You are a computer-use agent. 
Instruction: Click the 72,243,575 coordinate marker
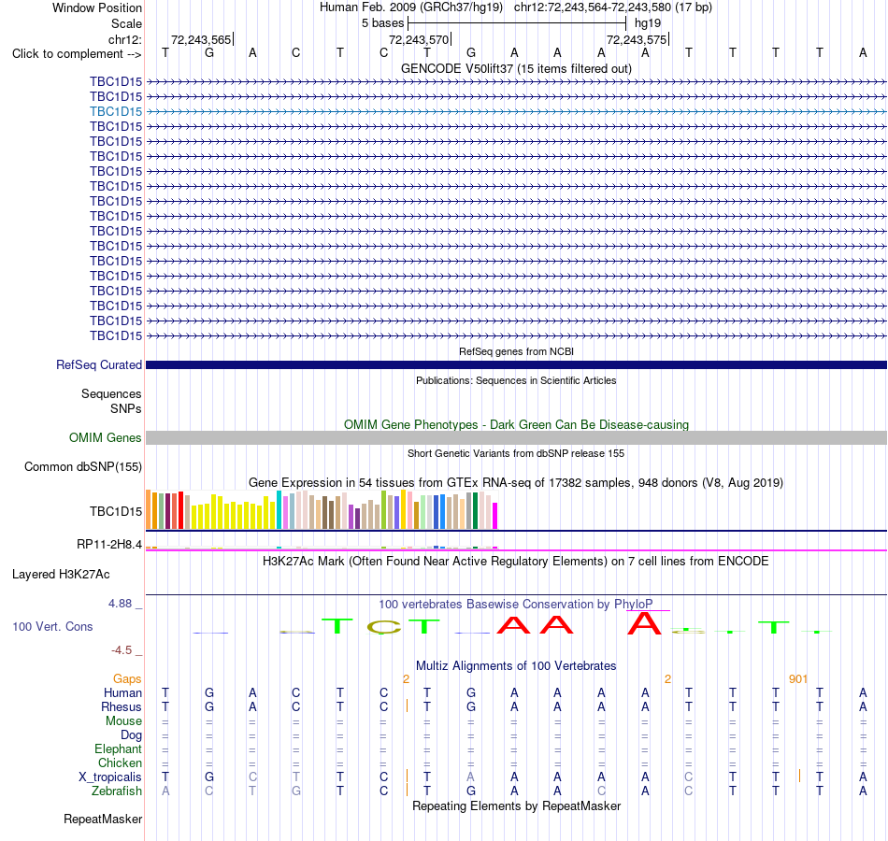637,39
